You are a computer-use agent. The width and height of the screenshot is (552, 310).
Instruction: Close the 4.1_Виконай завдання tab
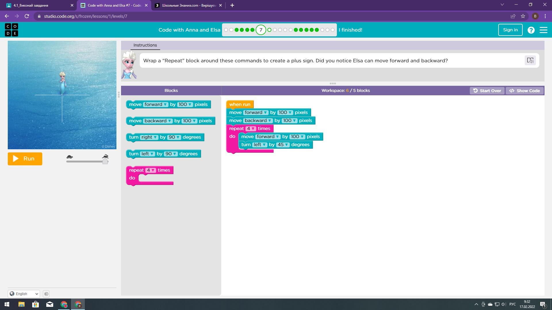pyautogui.click(x=72, y=5)
